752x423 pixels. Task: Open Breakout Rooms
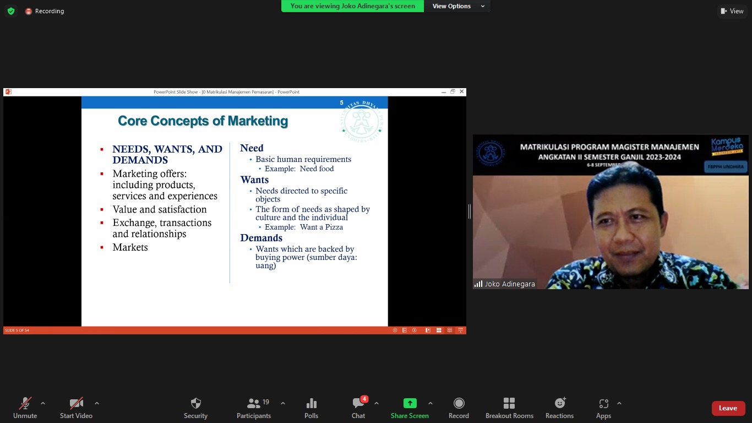[509, 408]
